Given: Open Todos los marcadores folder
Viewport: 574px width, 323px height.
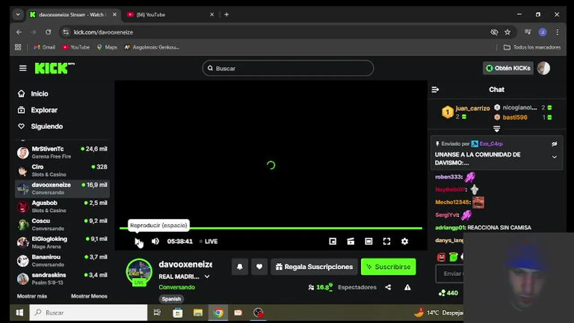Looking at the screenshot, I should [532, 47].
